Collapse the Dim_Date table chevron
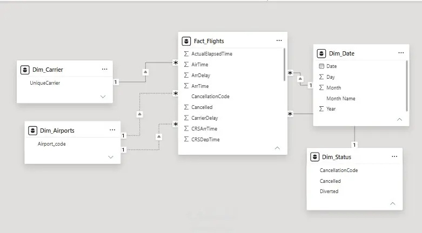 [399, 119]
